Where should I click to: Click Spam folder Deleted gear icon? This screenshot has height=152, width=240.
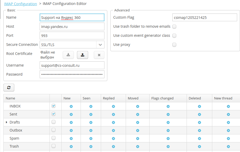199,139
